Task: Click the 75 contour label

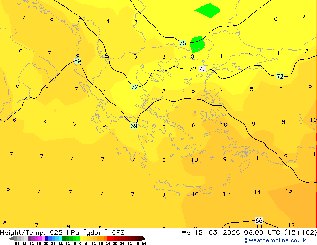Action: click(x=183, y=43)
